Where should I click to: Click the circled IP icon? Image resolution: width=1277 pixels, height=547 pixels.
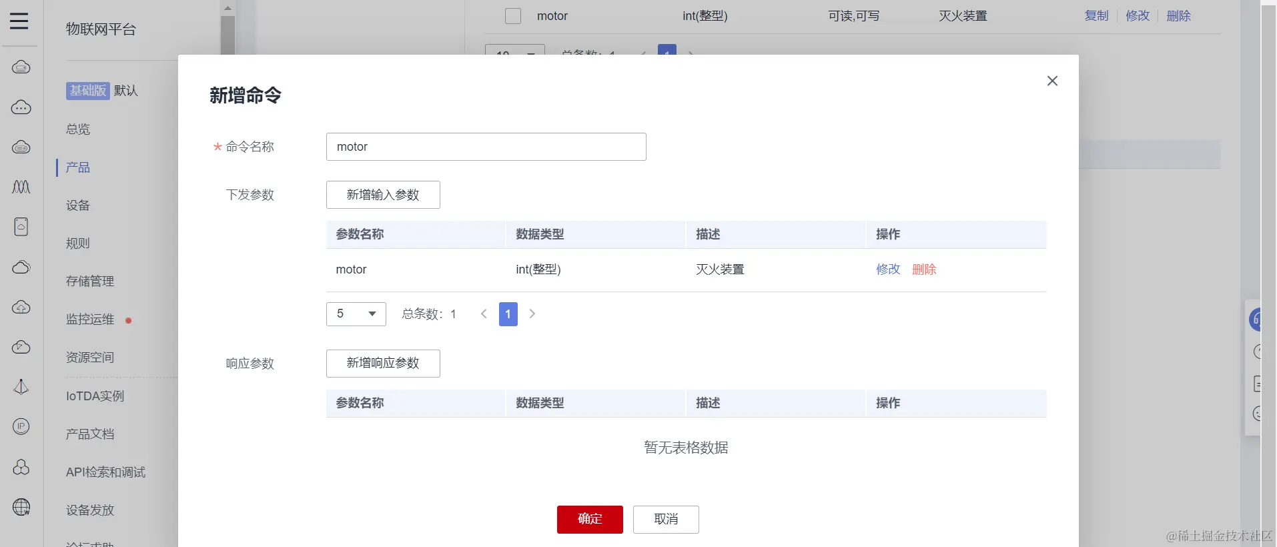tap(21, 427)
